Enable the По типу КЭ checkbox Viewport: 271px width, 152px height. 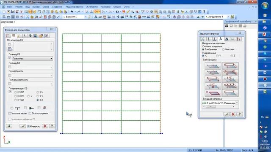point(10,67)
